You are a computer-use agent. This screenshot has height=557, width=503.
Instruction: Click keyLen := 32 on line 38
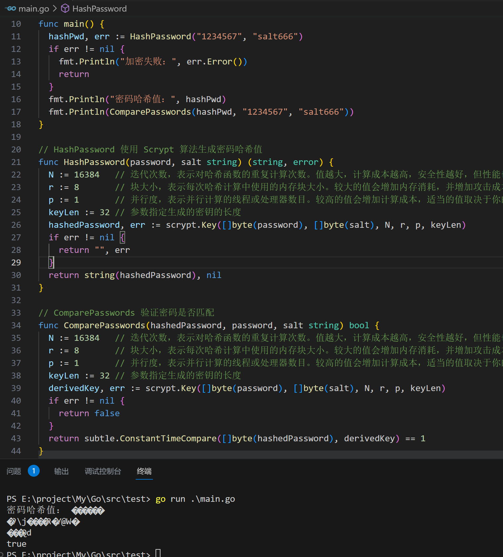[79, 376]
